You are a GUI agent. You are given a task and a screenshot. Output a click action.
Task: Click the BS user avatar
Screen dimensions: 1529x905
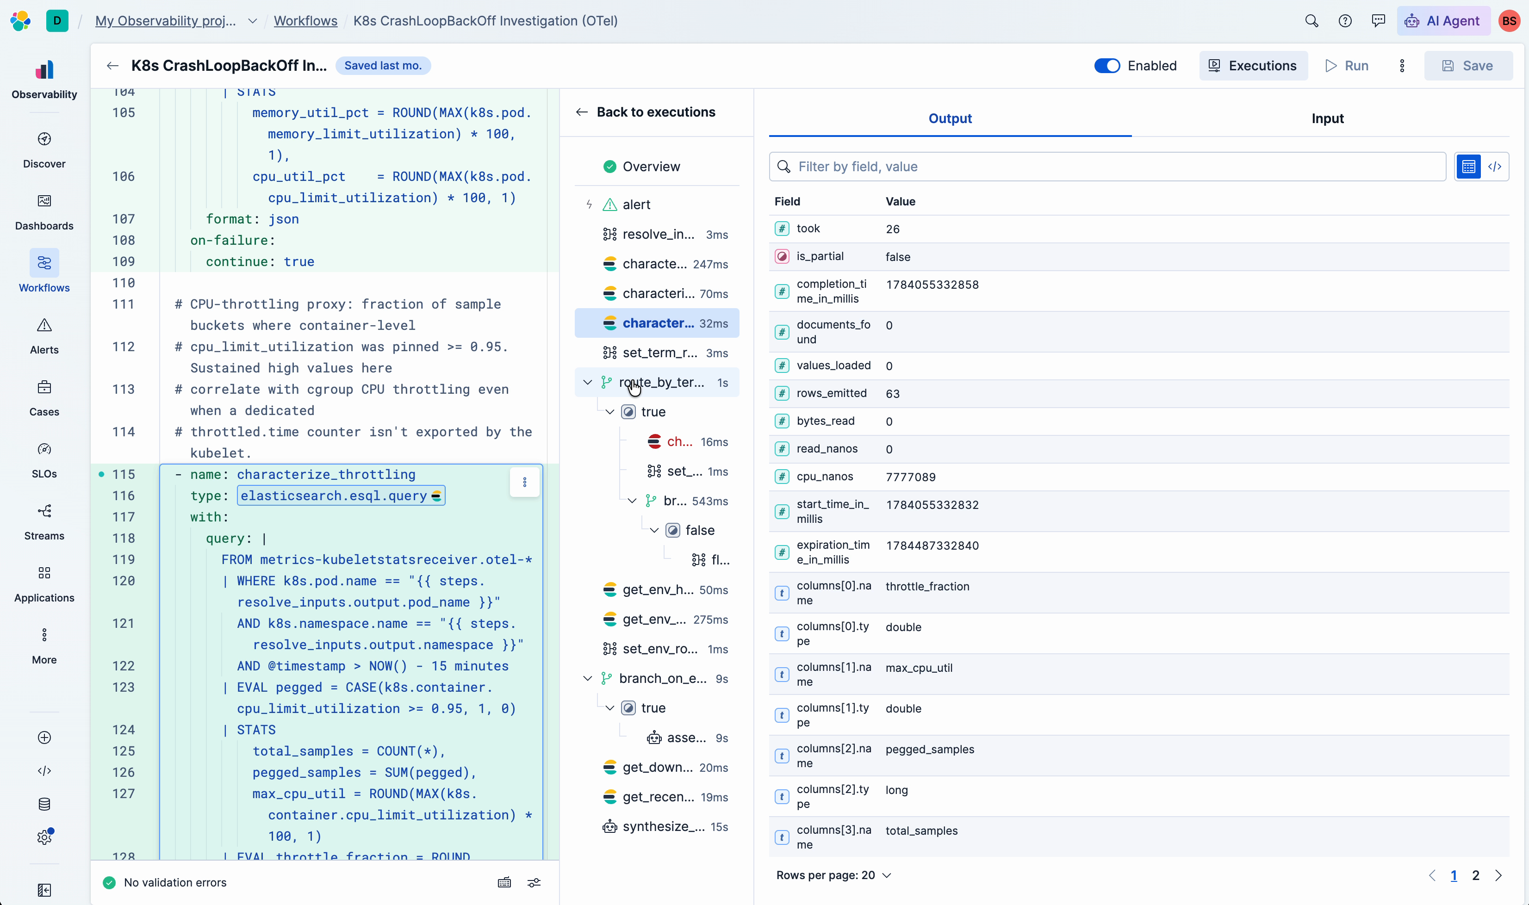1509,21
